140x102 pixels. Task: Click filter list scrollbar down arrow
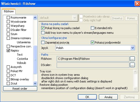[35, 83]
